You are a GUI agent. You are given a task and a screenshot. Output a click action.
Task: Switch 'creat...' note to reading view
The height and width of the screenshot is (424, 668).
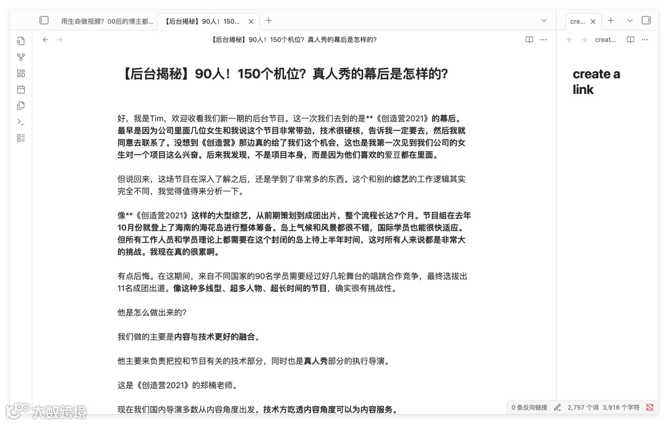pos(630,40)
